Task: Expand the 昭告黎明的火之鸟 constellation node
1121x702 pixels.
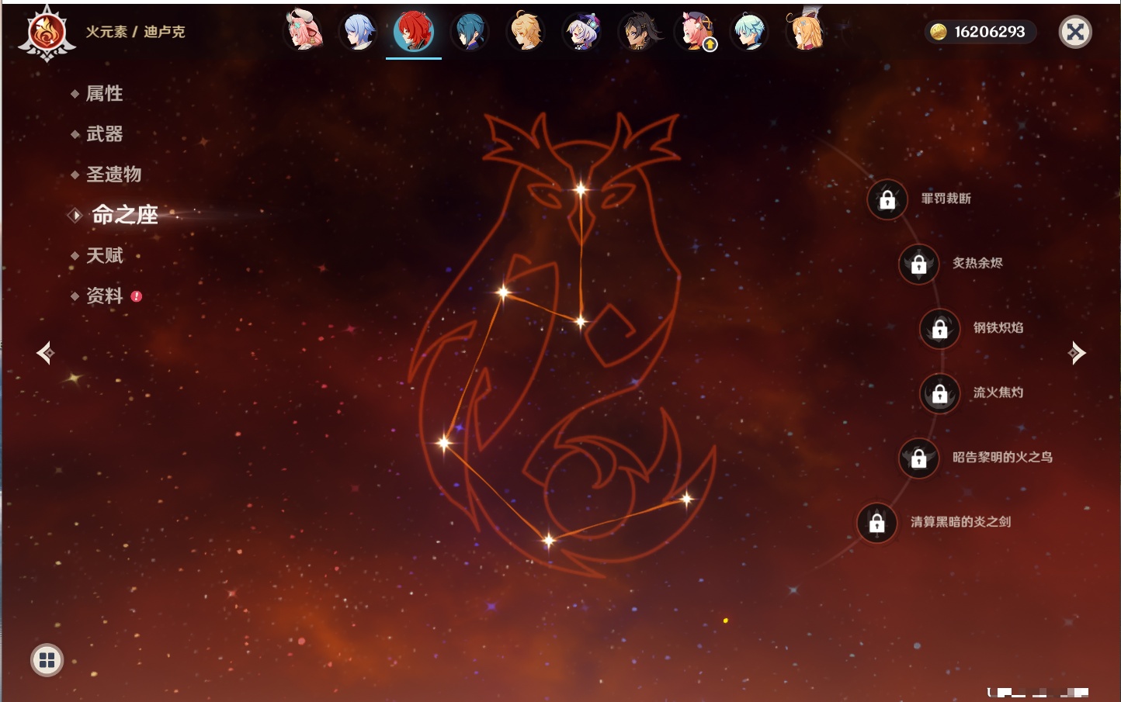Action: (919, 458)
